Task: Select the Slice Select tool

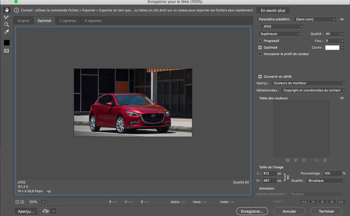Action: (x=6, y=17)
